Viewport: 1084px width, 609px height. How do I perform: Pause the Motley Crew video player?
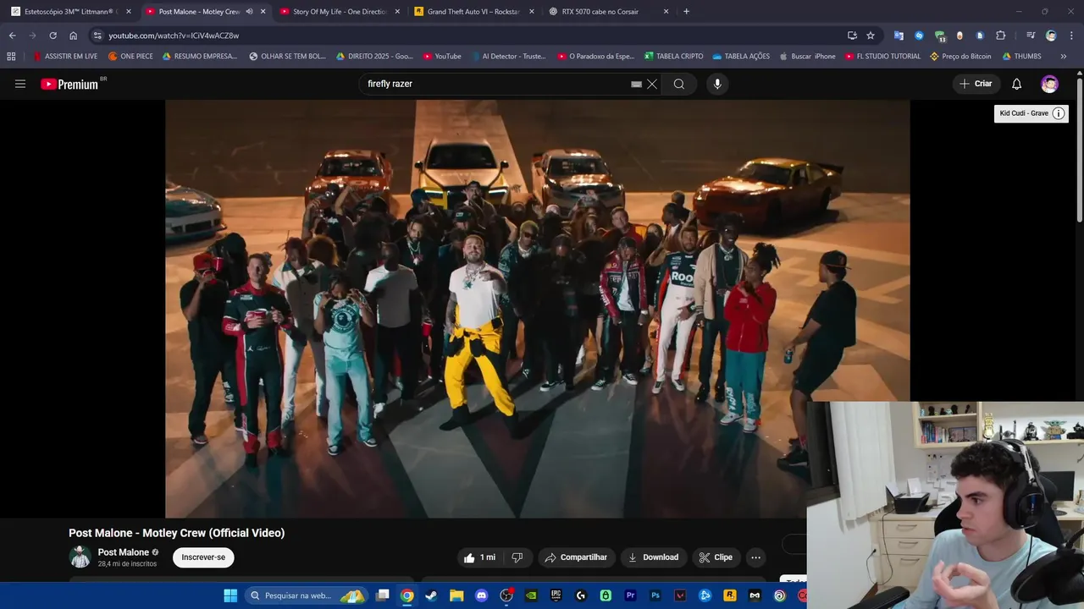pyautogui.click(x=537, y=309)
